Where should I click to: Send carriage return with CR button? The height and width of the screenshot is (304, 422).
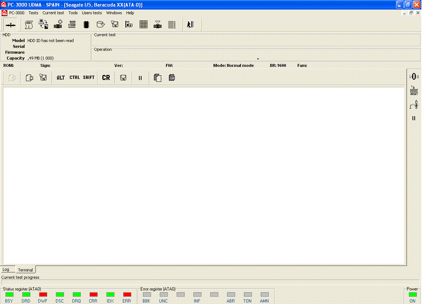tap(106, 78)
